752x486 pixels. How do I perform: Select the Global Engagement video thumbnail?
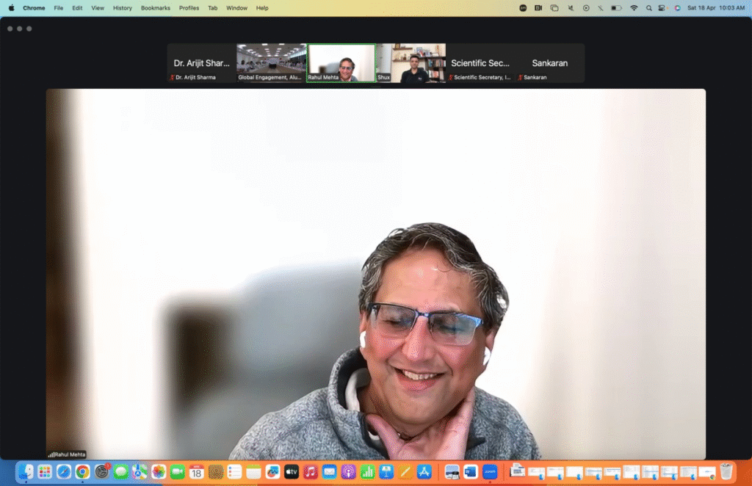[x=271, y=63]
